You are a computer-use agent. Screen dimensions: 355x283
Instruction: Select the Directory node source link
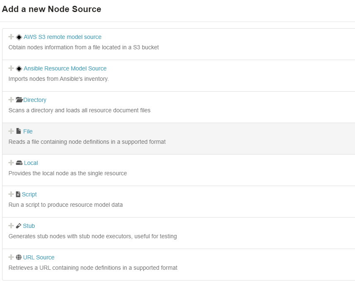click(x=35, y=100)
